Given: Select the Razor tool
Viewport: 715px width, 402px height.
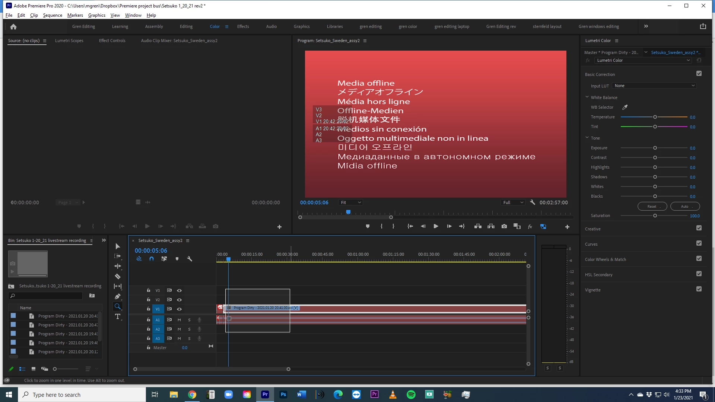Looking at the screenshot, I should pyautogui.click(x=118, y=277).
